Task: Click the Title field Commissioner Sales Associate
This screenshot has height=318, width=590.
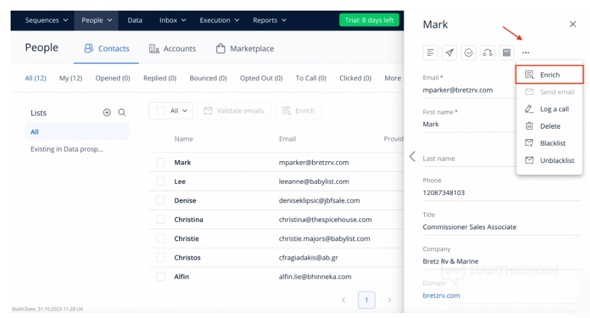Action: (x=501, y=227)
